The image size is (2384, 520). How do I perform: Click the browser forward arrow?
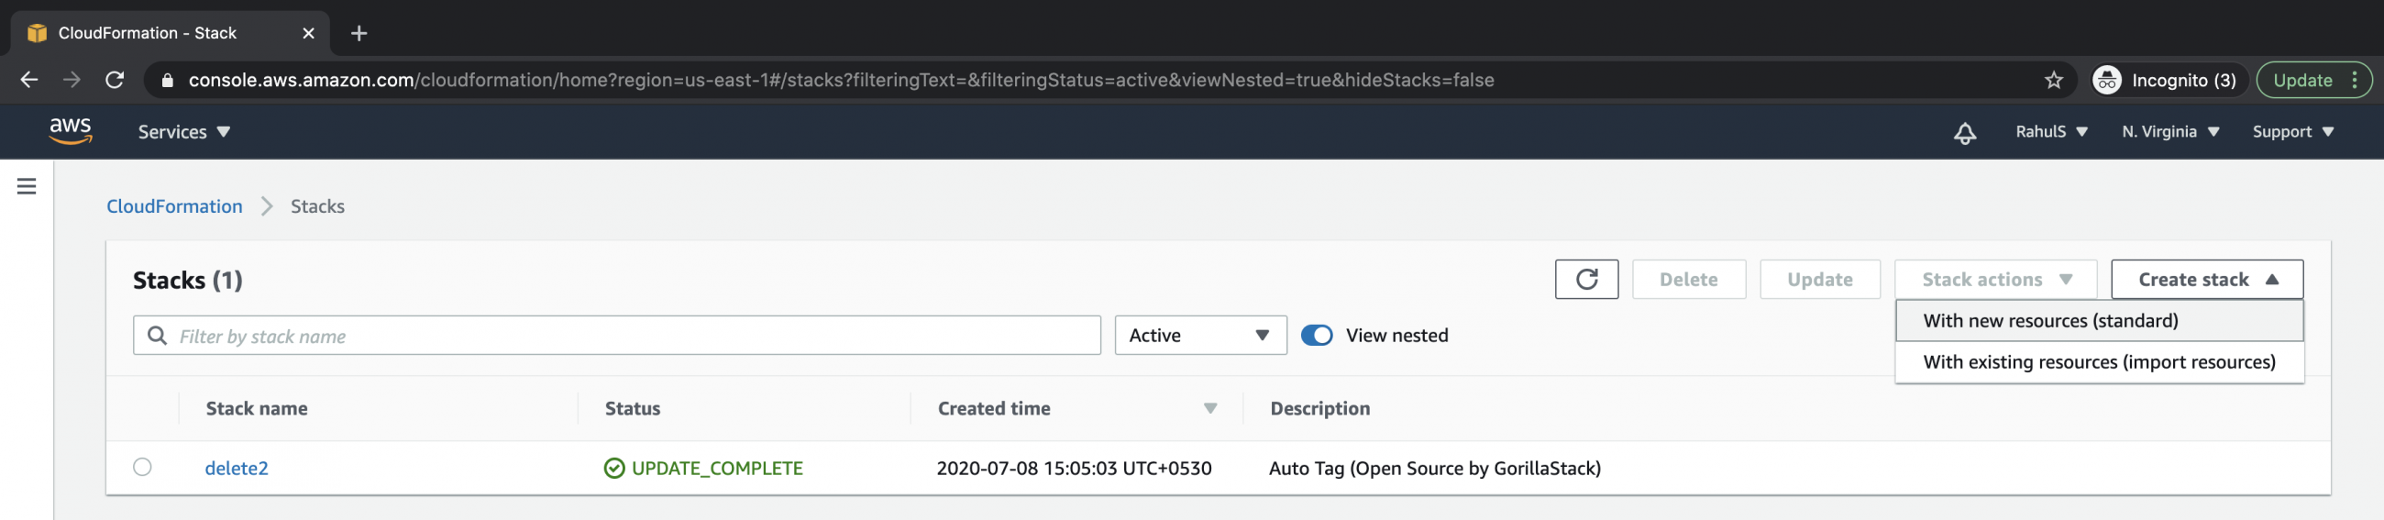(x=72, y=80)
